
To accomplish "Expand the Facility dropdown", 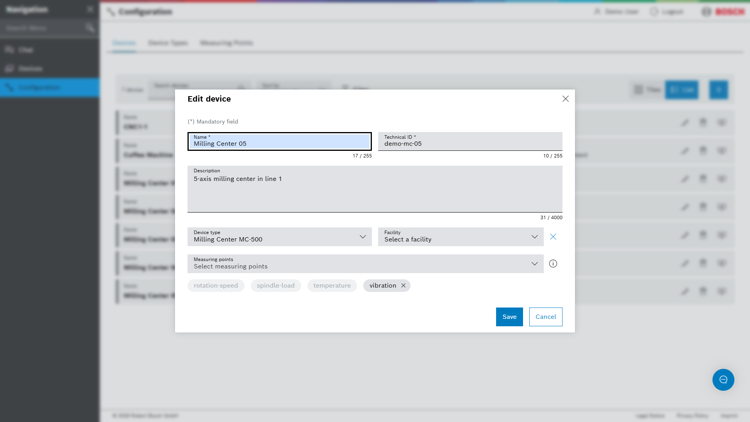I will click(x=461, y=237).
